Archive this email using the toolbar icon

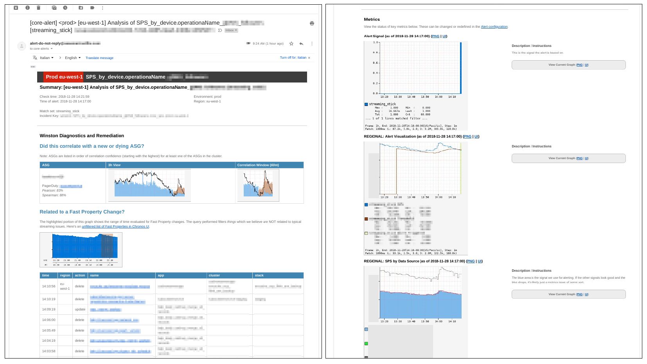[x=16, y=8]
